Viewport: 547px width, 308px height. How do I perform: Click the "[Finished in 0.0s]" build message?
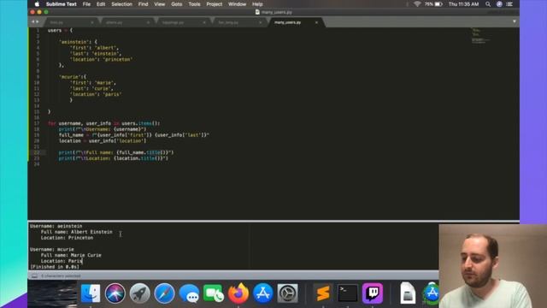(x=55, y=267)
